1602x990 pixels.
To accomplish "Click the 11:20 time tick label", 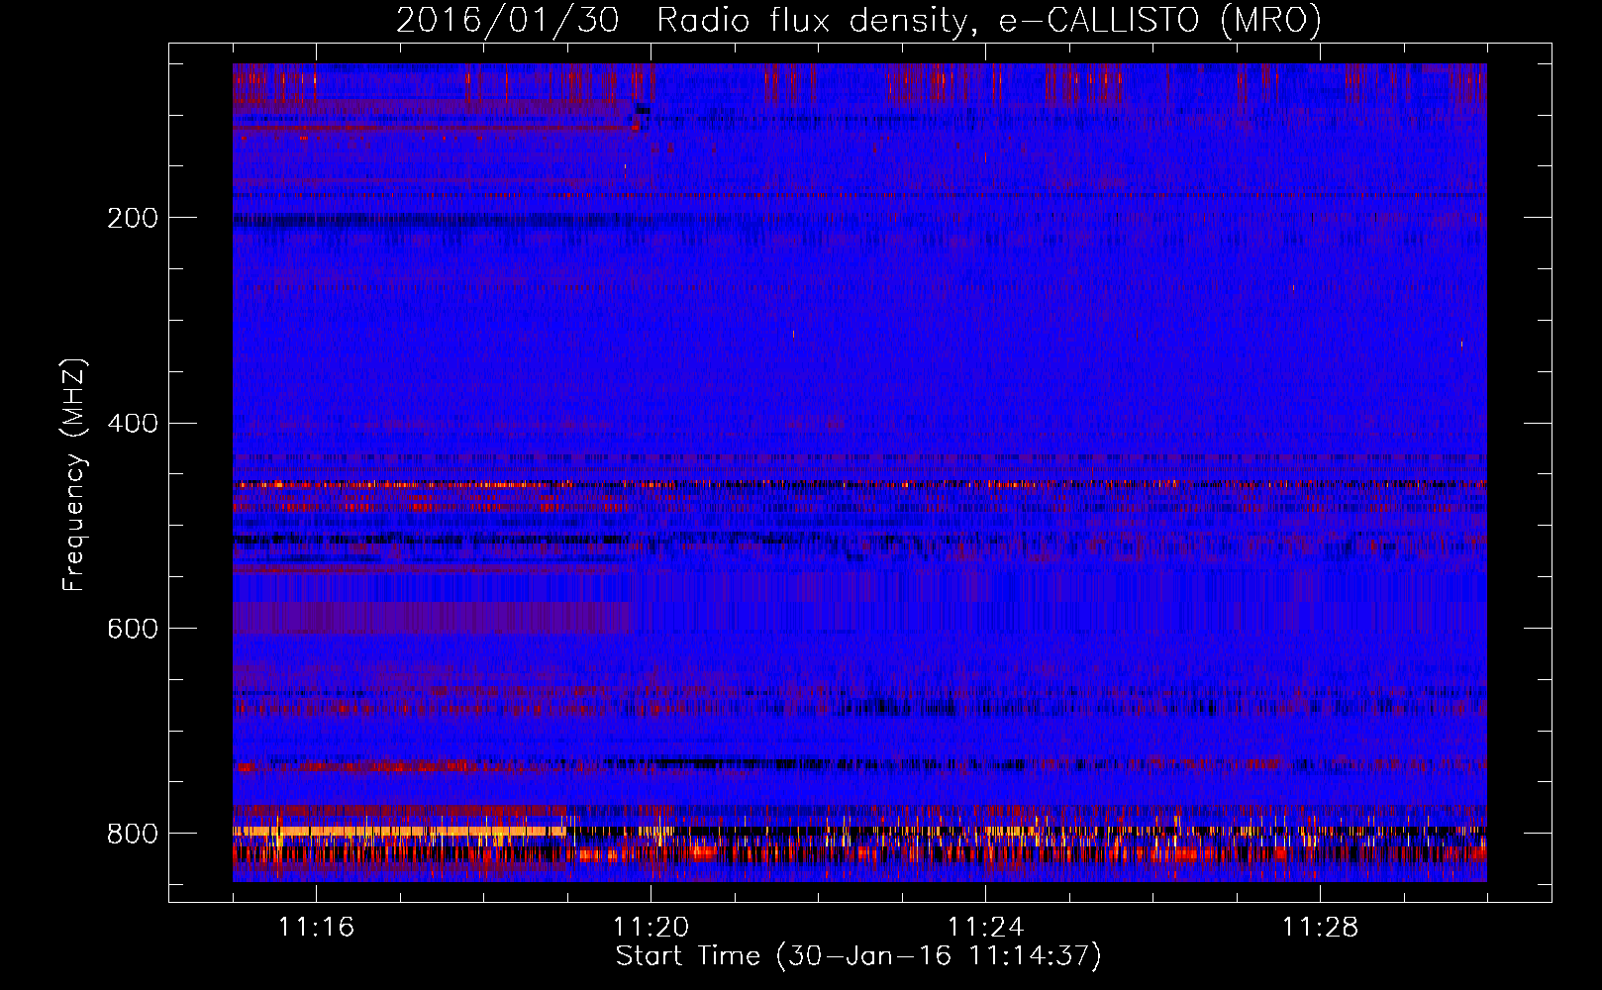I will click(x=651, y=927).
